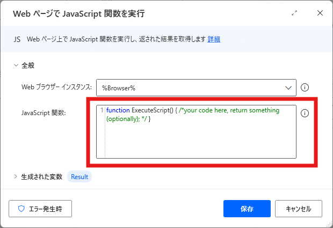
Task: Cancel with the キャンセル button
Action: (x=299, y=209)
